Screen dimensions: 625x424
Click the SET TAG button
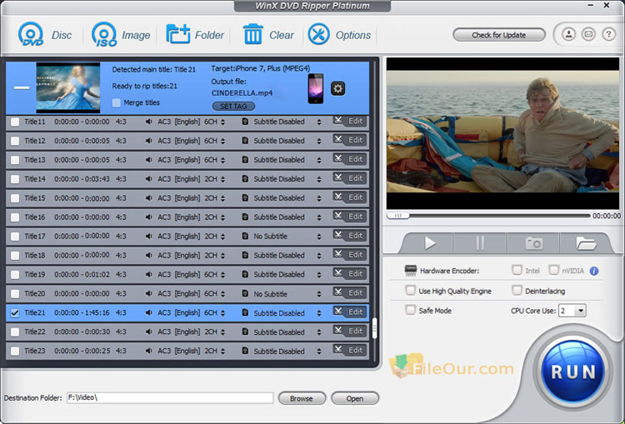pos(233,107)
